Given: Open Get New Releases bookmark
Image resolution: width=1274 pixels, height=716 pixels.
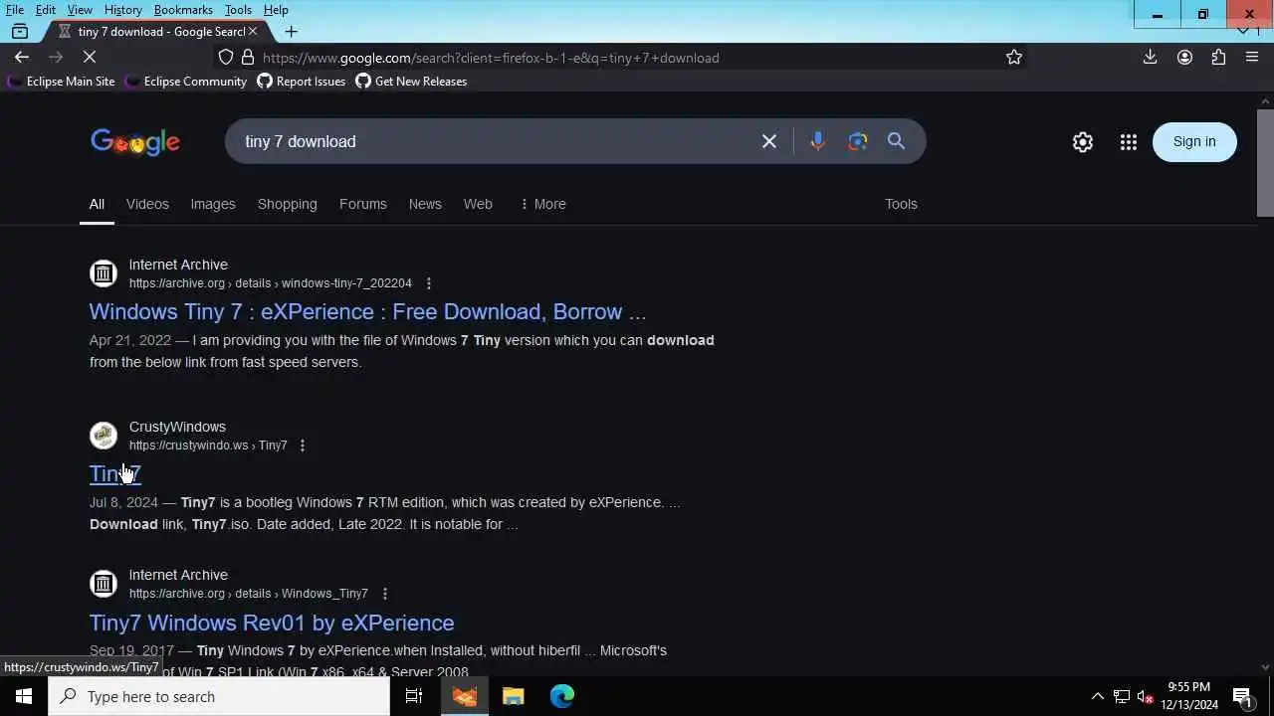Looking at the screenshot, I should click(411, 82).
